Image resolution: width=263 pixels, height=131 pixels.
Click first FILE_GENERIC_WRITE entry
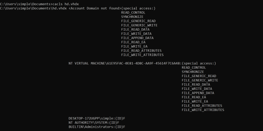(140, 25)
